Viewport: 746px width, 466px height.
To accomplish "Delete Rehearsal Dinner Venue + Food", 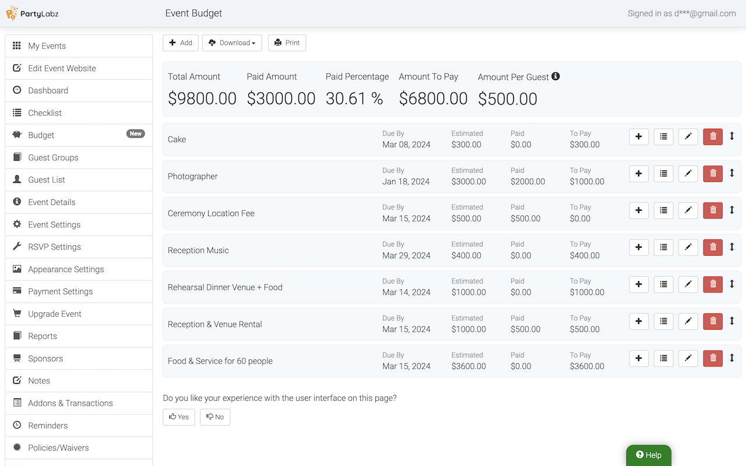I will click(x=713, y=284).
